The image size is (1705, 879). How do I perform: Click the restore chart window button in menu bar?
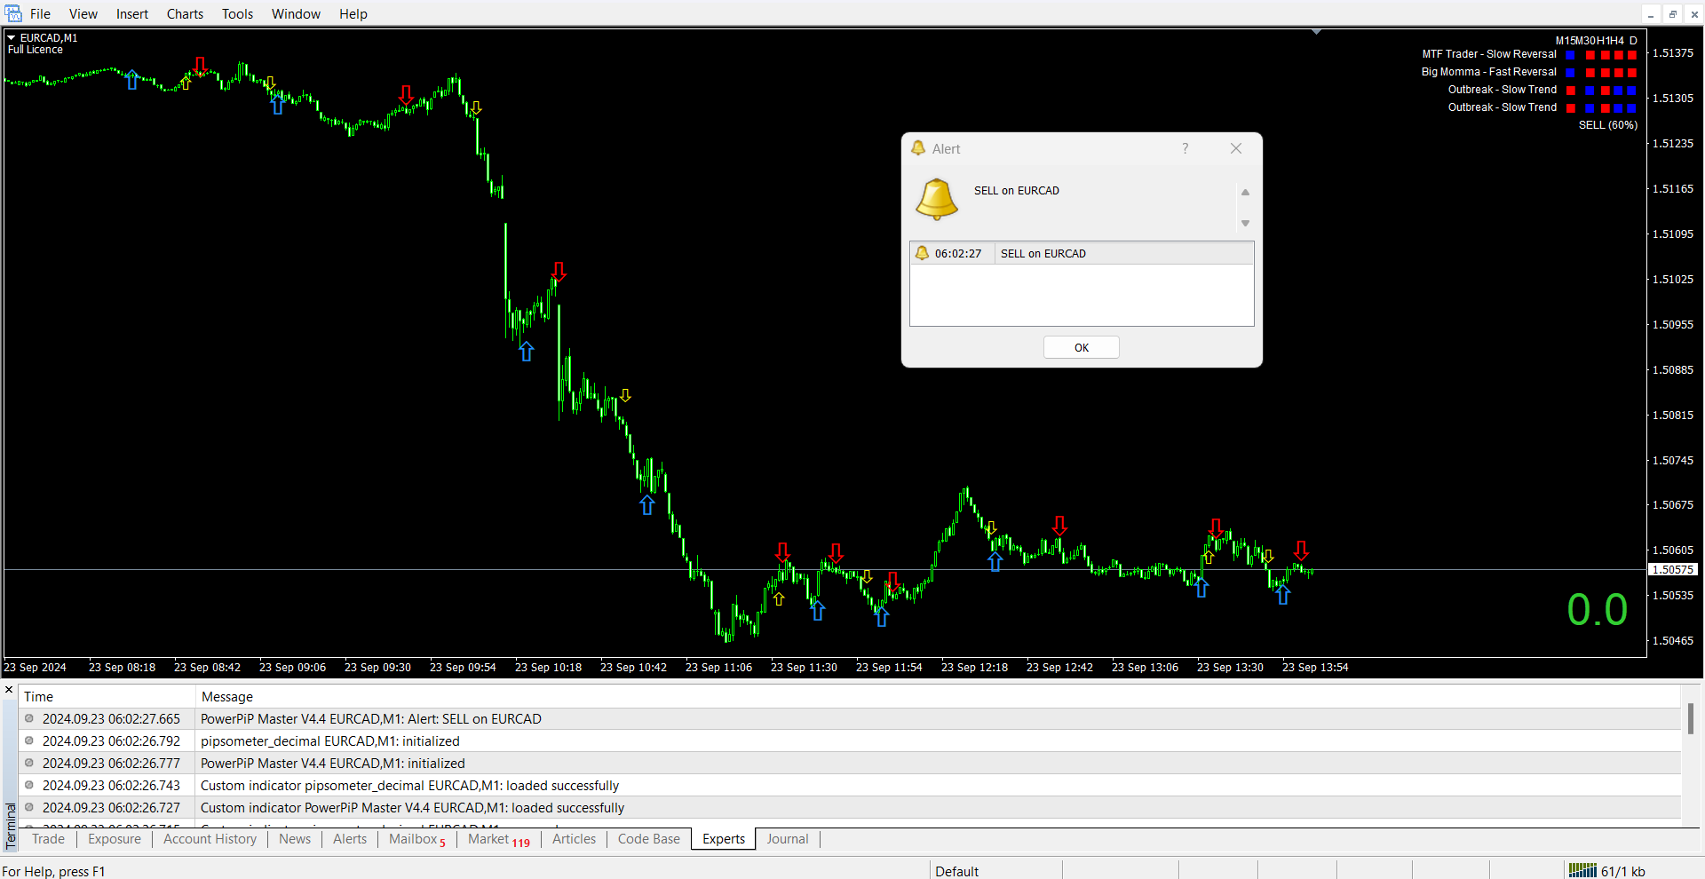pyautogui.click(x=1672, y=14)
